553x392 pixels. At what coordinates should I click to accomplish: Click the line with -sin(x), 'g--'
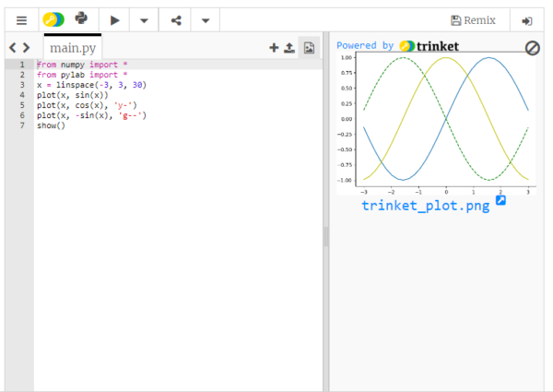click(91, 115)
